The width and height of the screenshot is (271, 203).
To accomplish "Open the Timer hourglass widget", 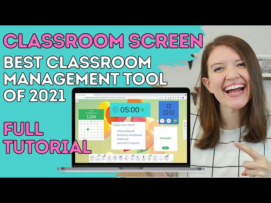I will pyautogui.click(x=149, y=157).
